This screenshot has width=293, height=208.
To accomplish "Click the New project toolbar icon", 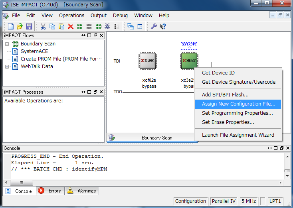I will (11, 26).
